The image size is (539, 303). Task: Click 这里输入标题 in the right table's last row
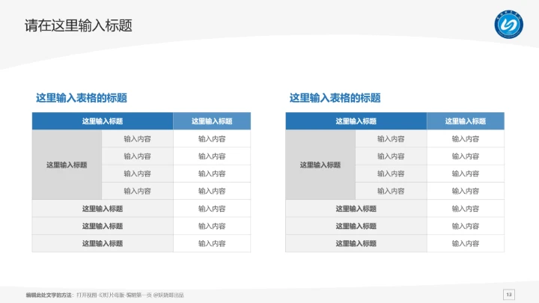(356, 244)
